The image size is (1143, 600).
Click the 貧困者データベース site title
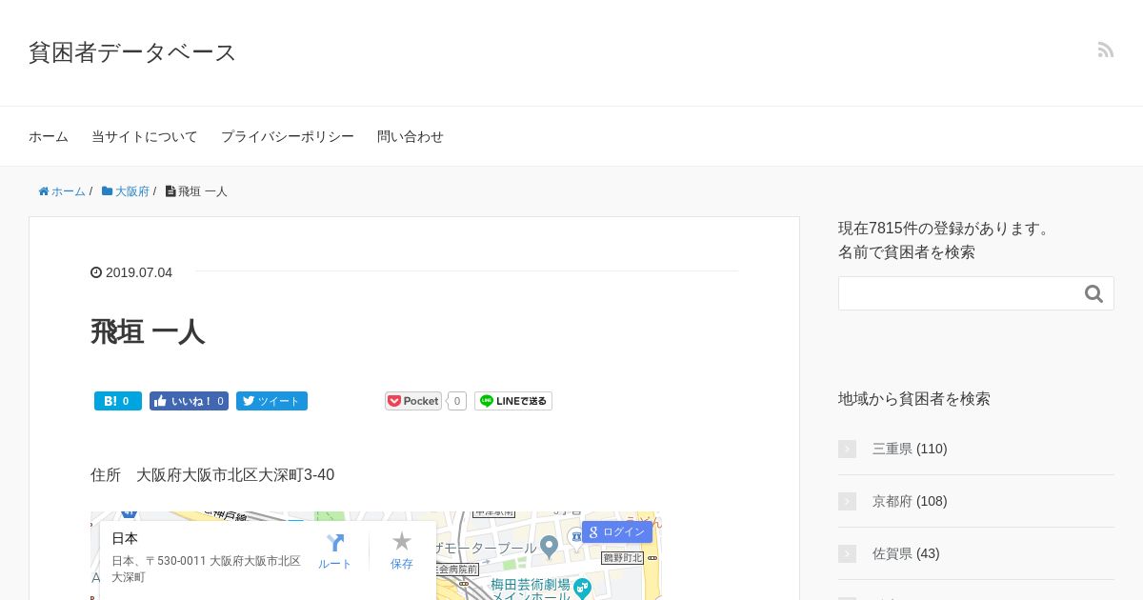click(x=132, y=52)
